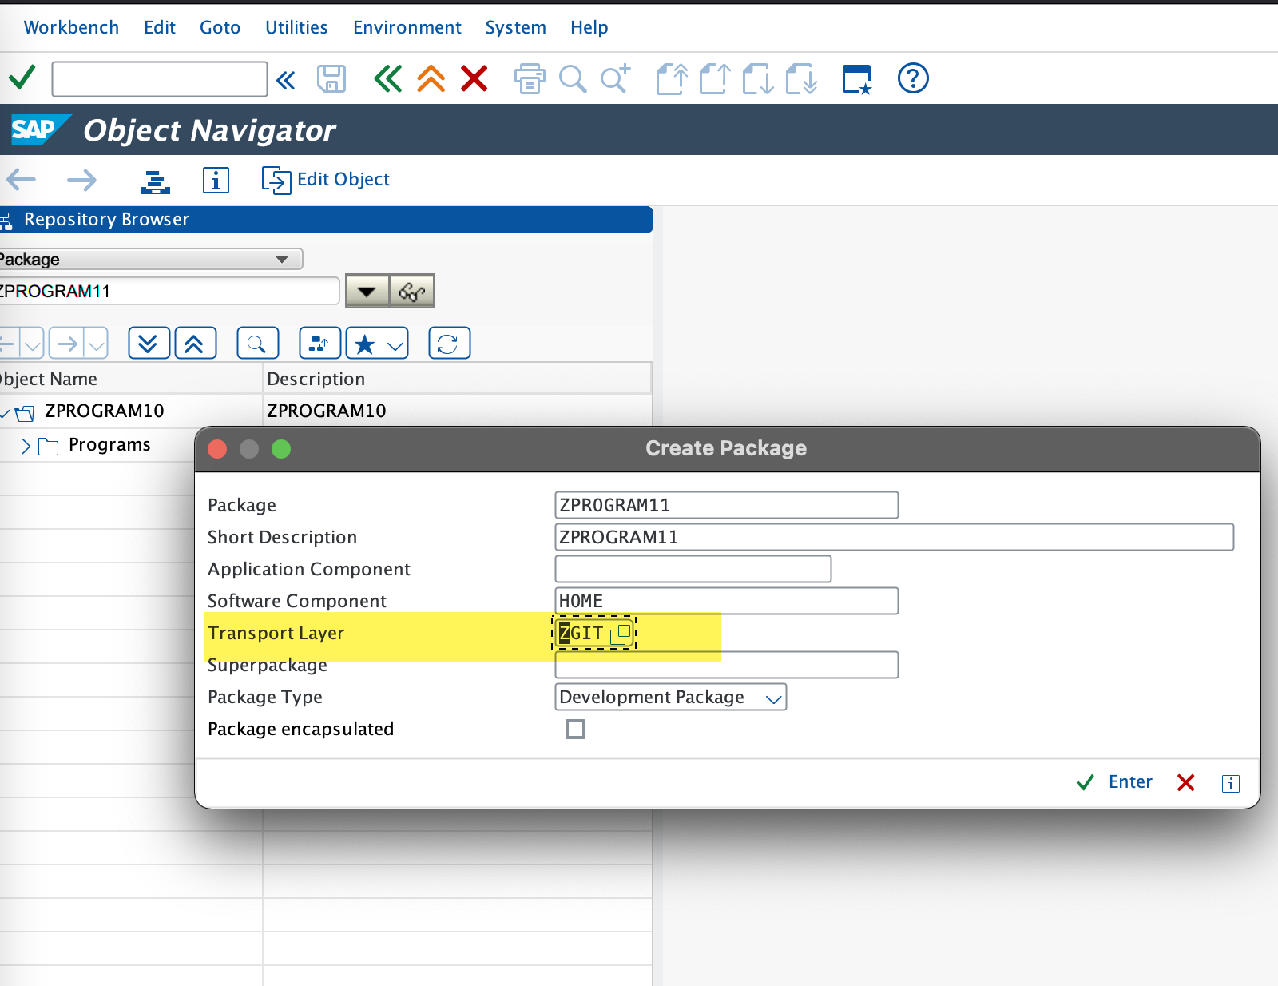Open the previous object history dropdown

(x=32, y=344)
